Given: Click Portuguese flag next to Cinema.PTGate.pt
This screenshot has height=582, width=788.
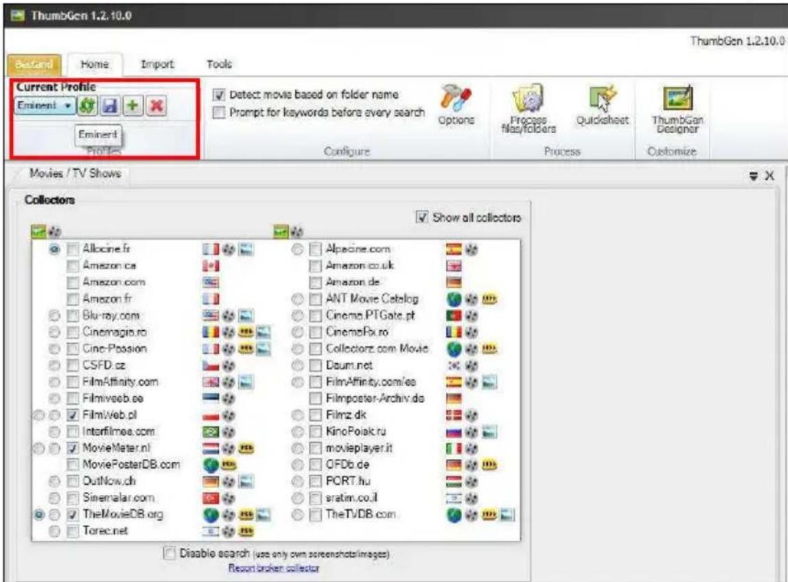Looking at the screenshot, I should click(454, 316).
